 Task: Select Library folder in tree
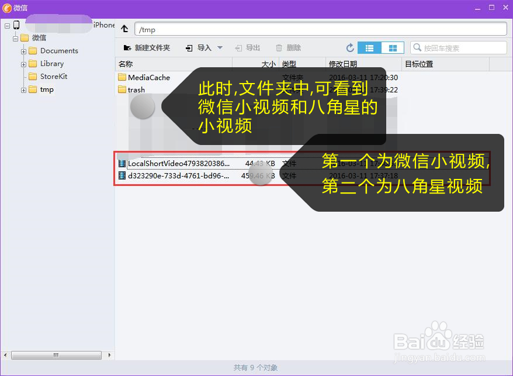[52, 64]
